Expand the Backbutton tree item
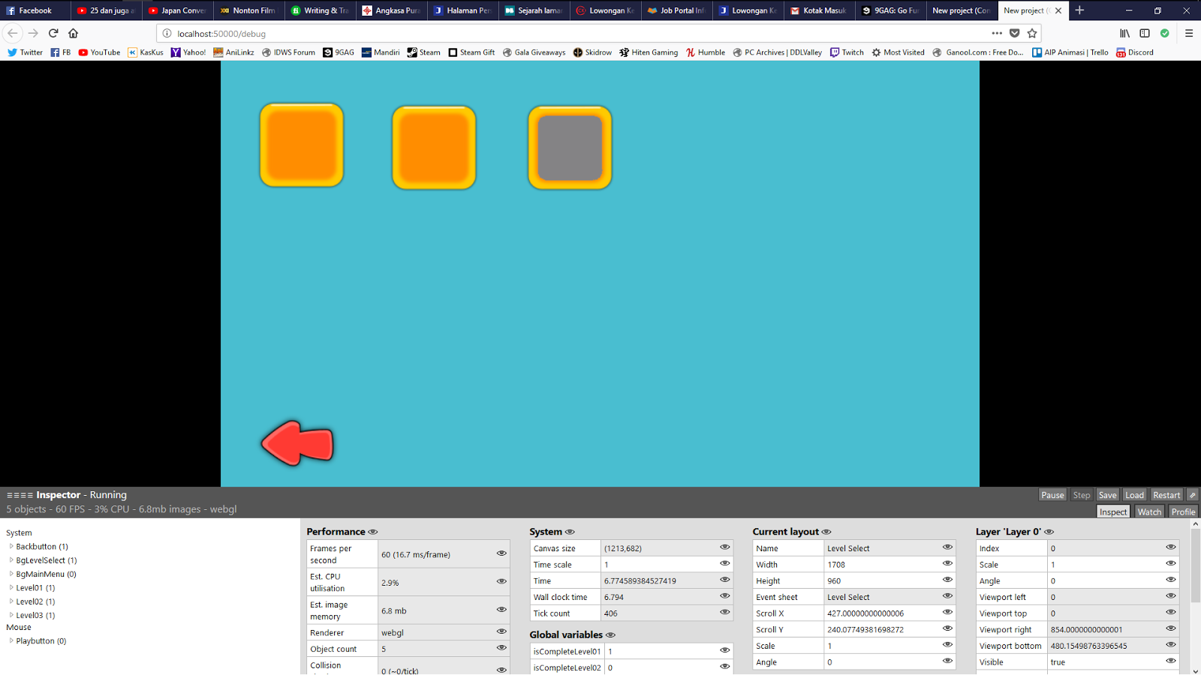Screen dimensions: 1201x675 pyautogui.click(x=11, y=546)
